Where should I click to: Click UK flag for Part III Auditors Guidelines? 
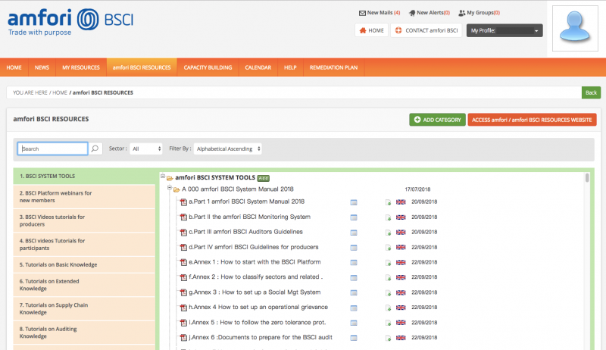401,232
